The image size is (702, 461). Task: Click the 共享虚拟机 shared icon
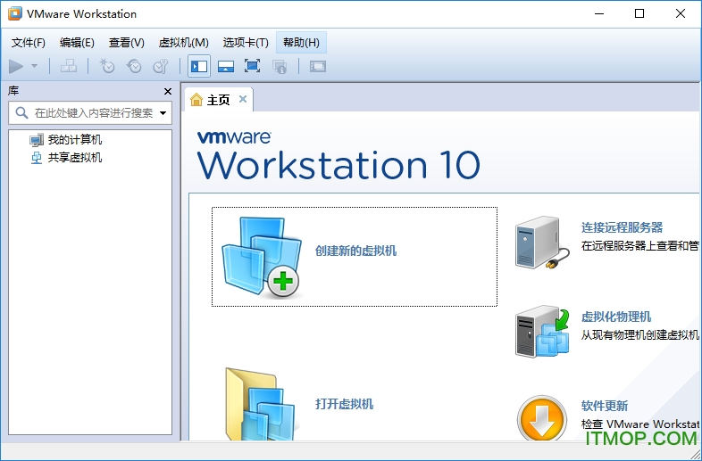(37, 158)
